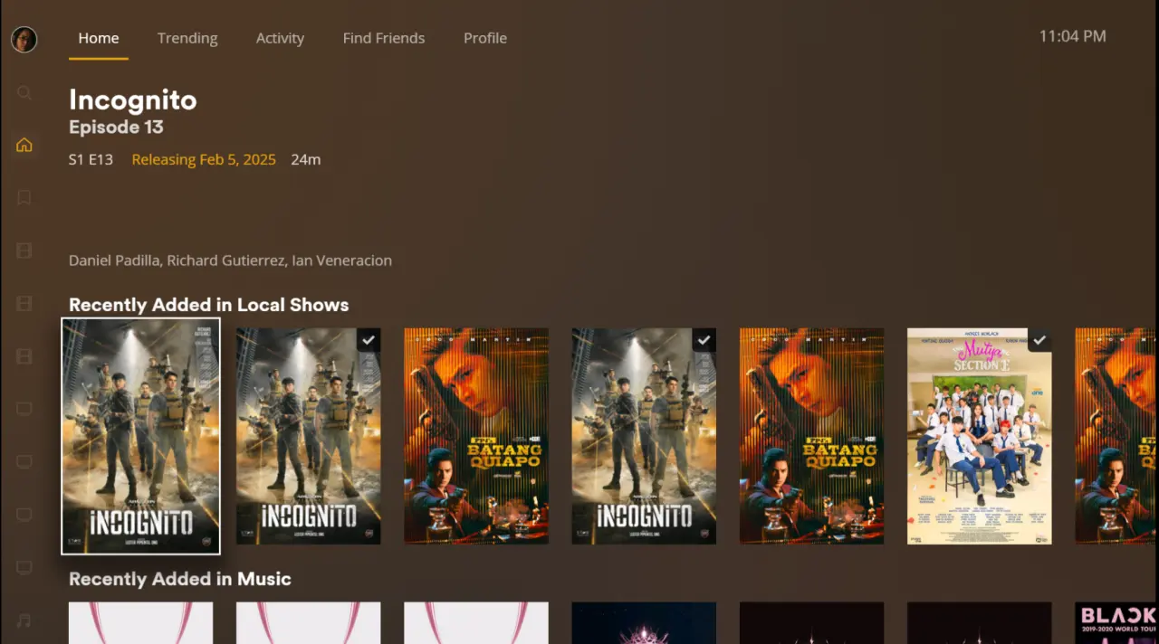This screenshot has width=1159, height=644.
Task: Open Incognito poster right of the highlighted one
Action: click(x=309, y=436)
